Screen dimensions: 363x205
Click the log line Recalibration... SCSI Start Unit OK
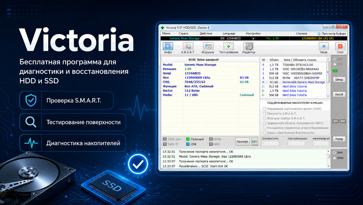[x=203, y=166]
